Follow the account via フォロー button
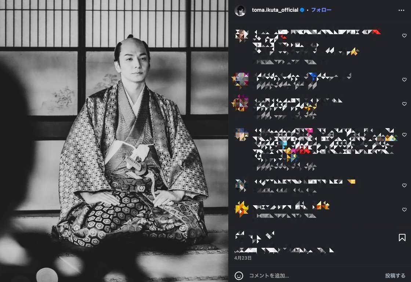Screen dimensions: 411x282 click(x=321, y=10)
